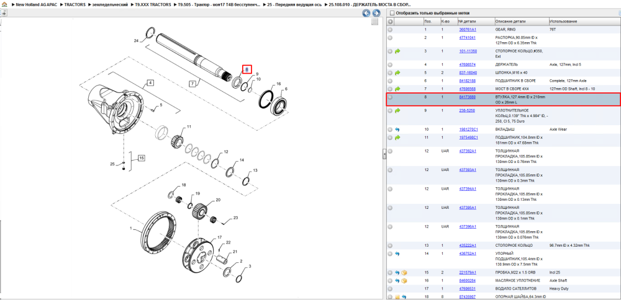Open breadcrumb 'TRACTORS'
Image resolution: width=621 pixels, height=300 pixels.
75,4
